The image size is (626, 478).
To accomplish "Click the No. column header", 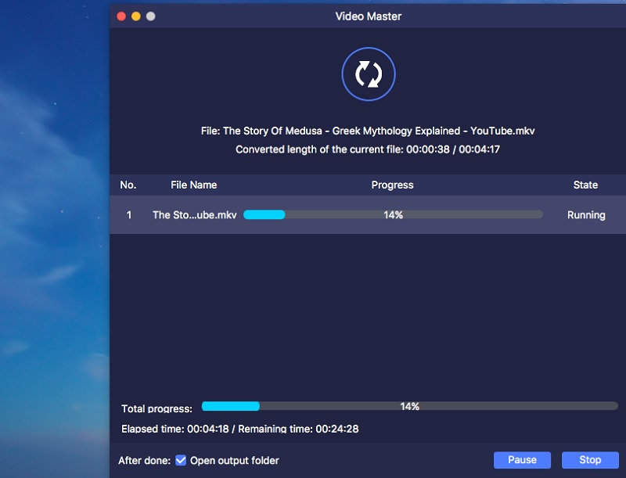I will [128, 185].
